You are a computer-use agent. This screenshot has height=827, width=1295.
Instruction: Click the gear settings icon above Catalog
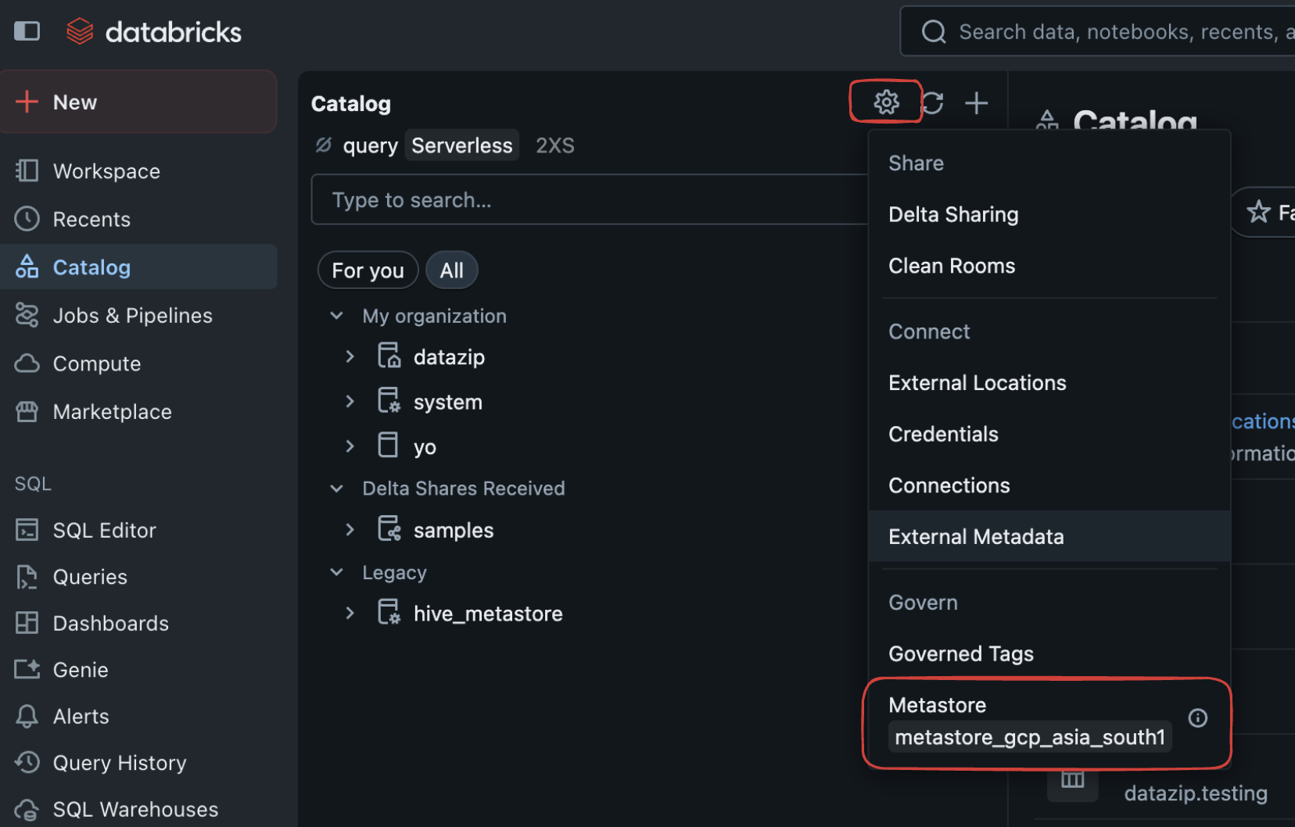(x=884, y=102)
